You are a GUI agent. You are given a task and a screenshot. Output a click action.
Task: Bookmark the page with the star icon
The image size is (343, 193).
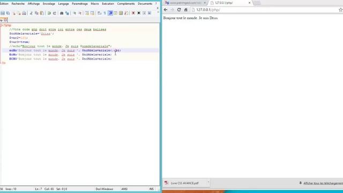pyautogui.click(x=340, y=10)
